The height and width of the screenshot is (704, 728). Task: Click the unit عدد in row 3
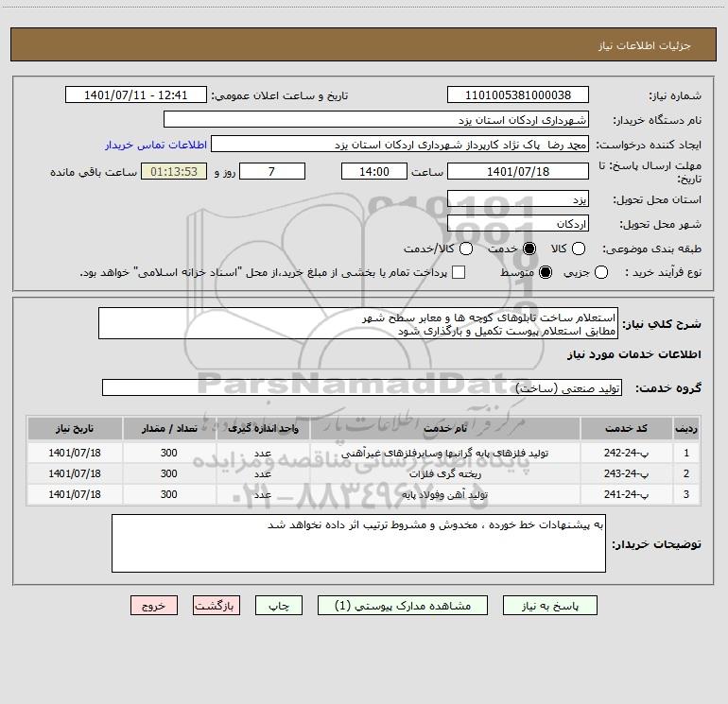point(263,495)
